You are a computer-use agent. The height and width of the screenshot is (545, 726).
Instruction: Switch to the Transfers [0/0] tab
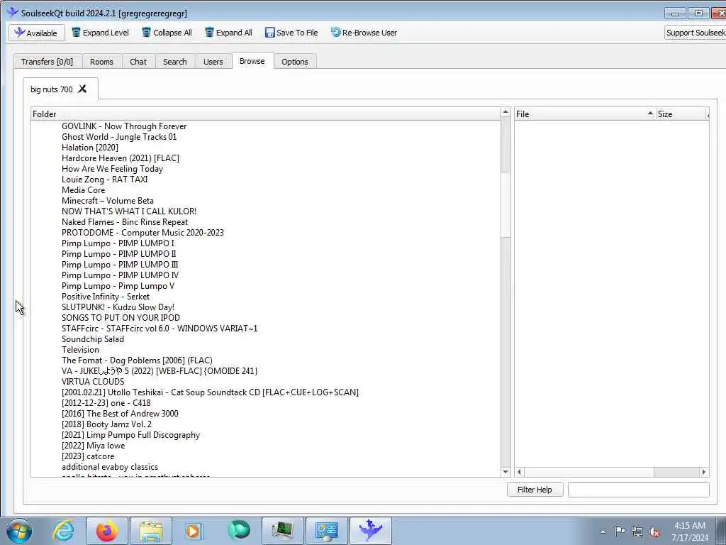(48, 62)
